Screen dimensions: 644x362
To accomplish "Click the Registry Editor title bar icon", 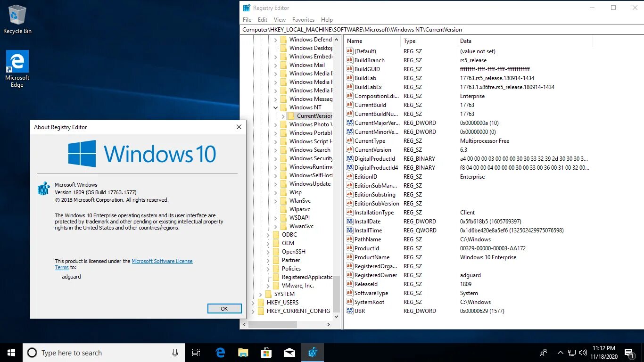I will coord(247,8).
